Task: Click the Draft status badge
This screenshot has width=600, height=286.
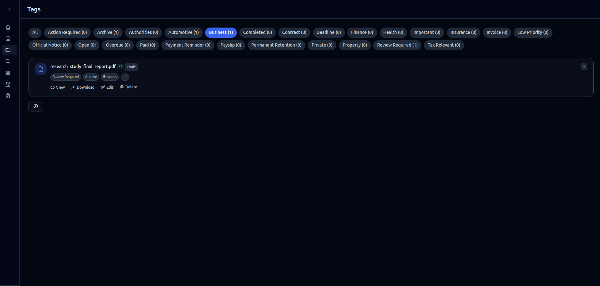Action: 131,67
